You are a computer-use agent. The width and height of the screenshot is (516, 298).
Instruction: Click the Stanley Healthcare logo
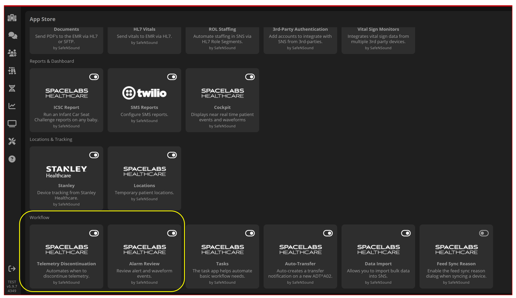[66, 172]
